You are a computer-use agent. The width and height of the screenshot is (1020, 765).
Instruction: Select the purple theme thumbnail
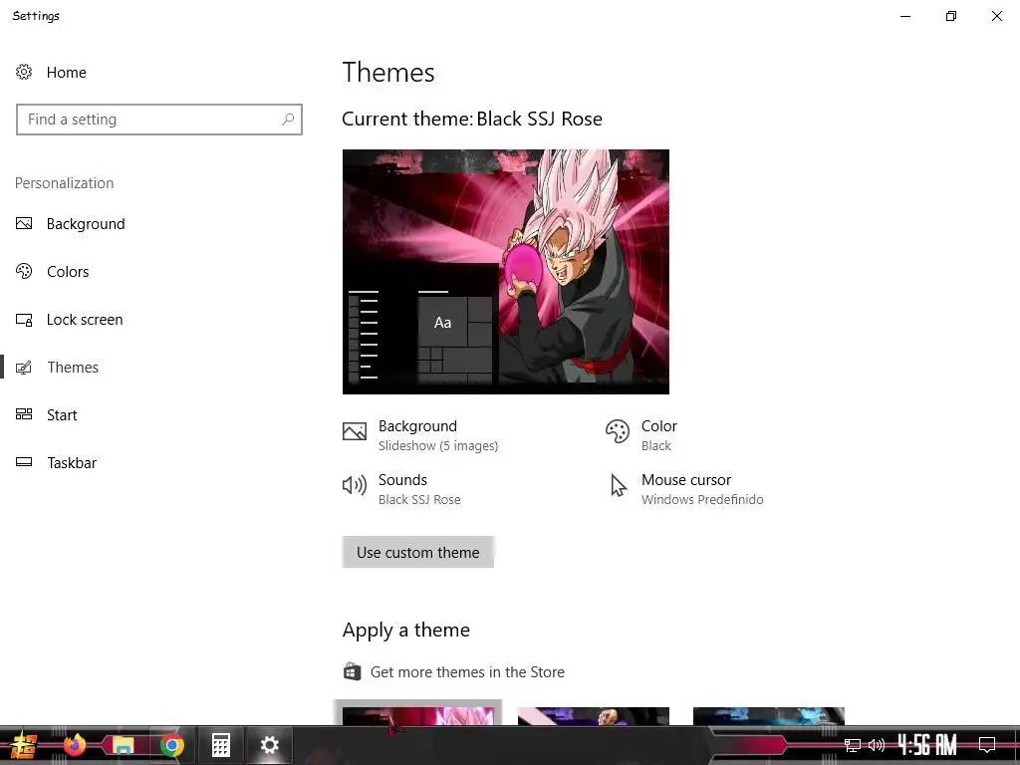point(594,715)
